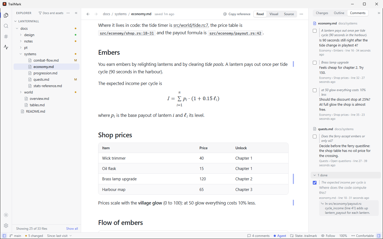Expand the world folder
Image resolution: width=383 pixels, height=239 pixels.
tap(21, 92)
